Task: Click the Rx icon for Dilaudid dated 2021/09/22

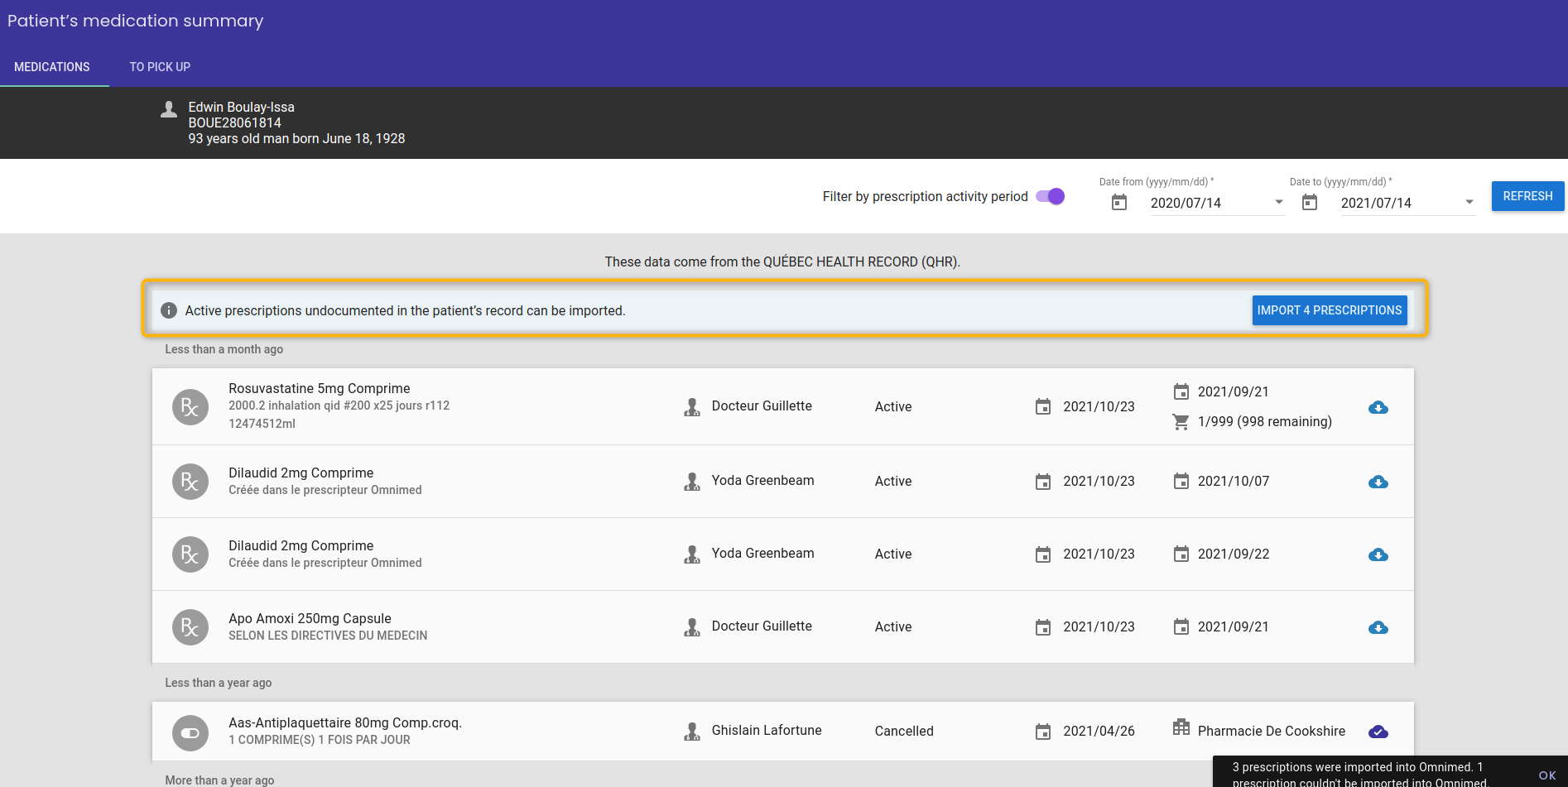Action: click(190, 554)
